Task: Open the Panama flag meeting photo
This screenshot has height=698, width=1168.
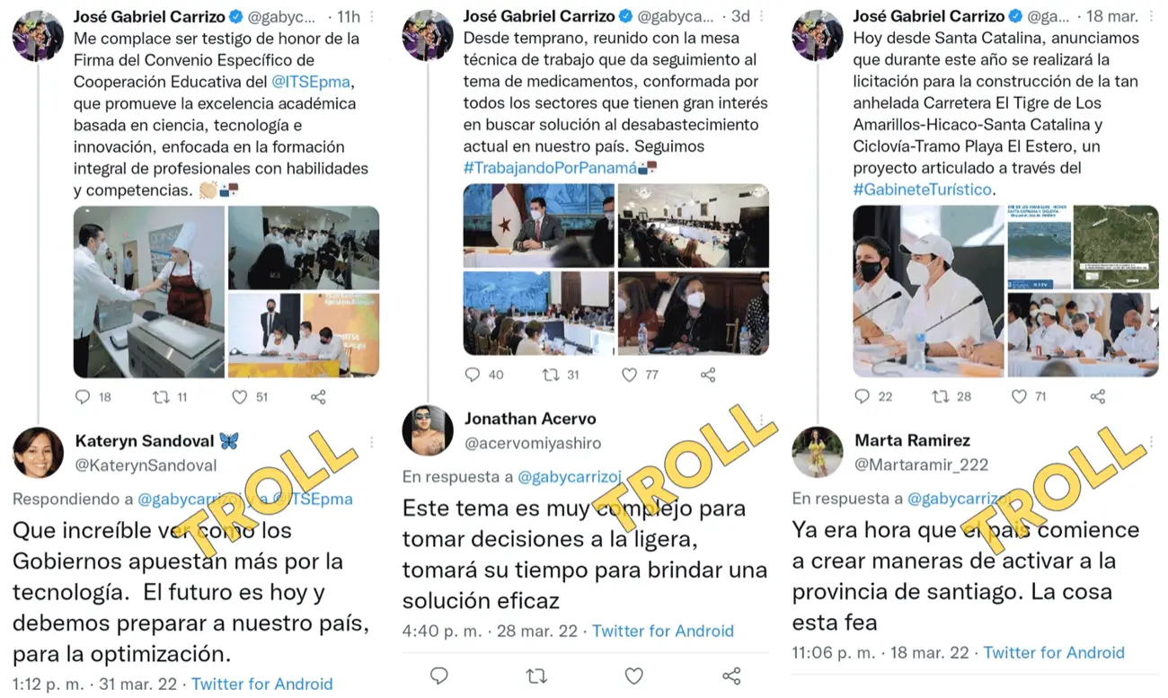Action: click(539, 225)
